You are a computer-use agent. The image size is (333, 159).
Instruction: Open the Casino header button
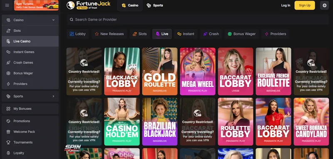click(130, 5)
